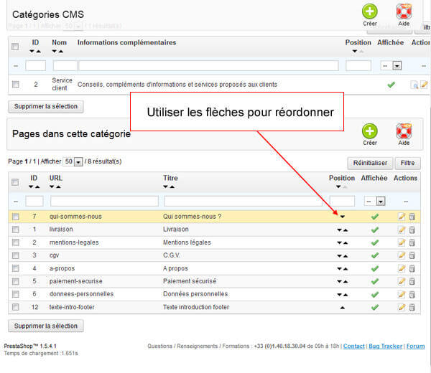Click the Filtre button
The height and width of the screenshot is (373, 431).
(x=407, y=163)
